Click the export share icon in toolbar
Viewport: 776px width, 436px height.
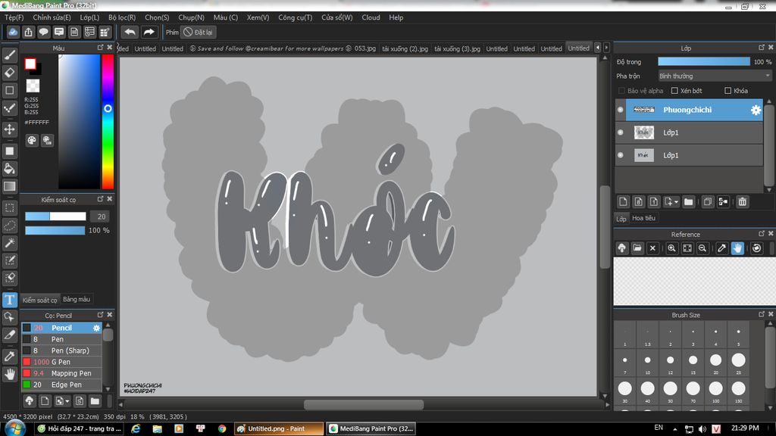point(28,32)
